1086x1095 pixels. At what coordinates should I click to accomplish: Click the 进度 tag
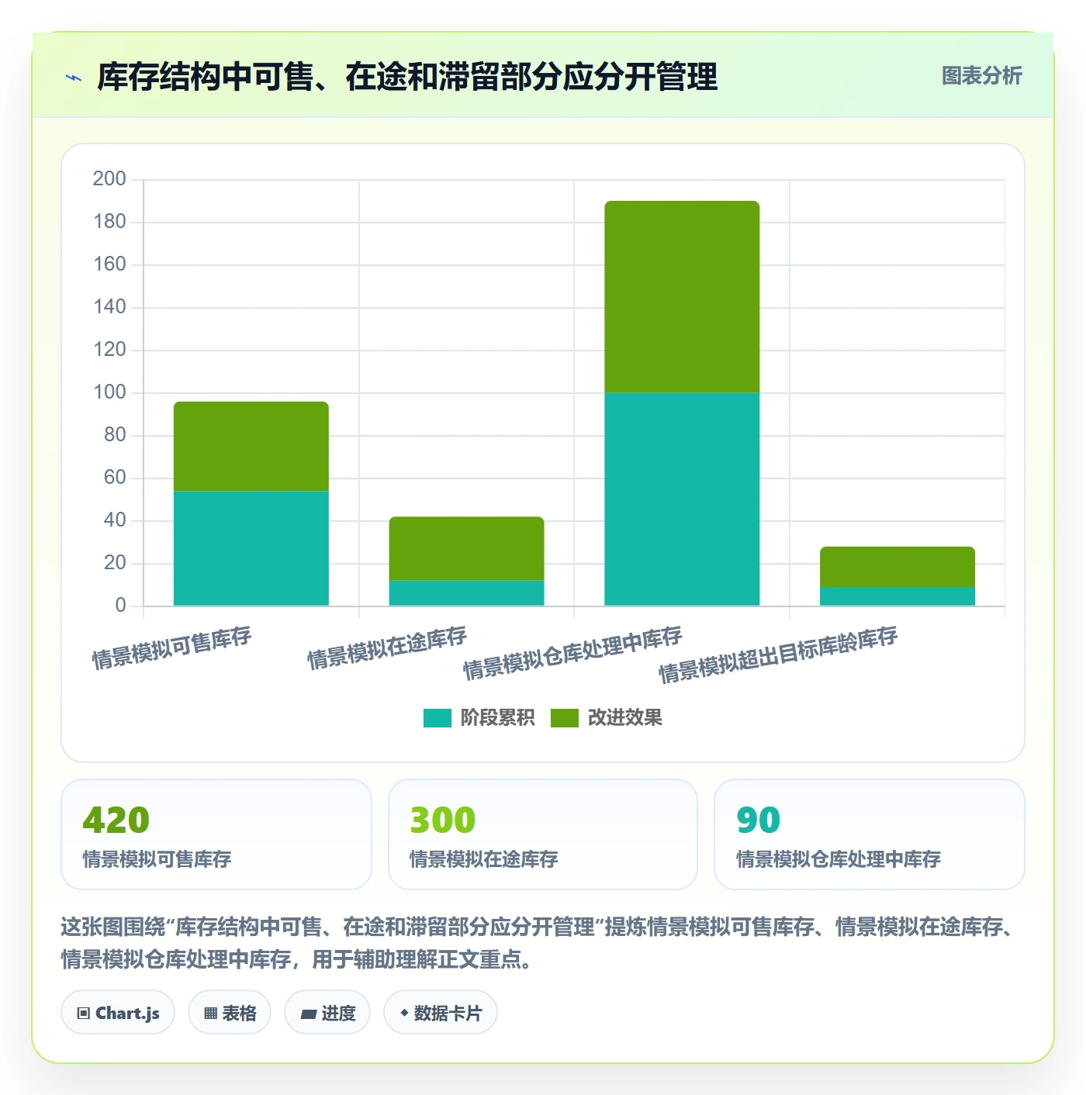coord(327,1013)
